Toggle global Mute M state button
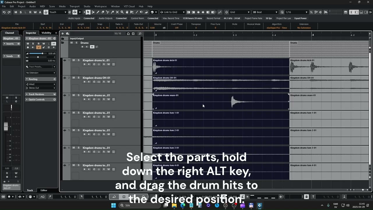The image size is (373, 210). pos(16,12)
